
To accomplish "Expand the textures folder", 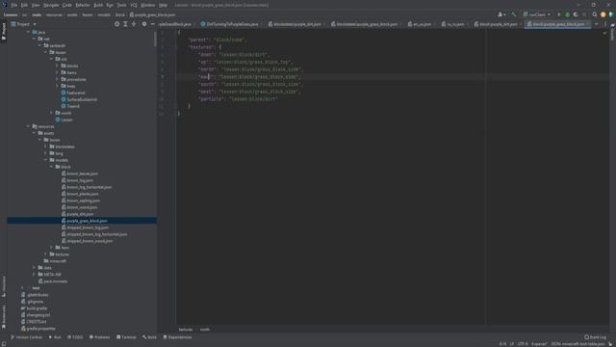I will [x=45, y=254].
